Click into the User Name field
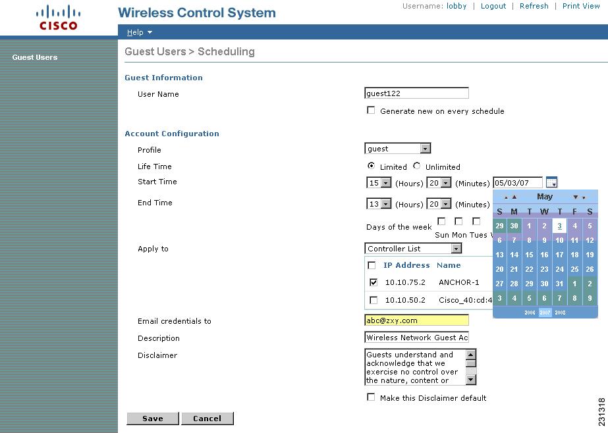The width and height of the screenshot is (608, 433). tap(416, 93)
